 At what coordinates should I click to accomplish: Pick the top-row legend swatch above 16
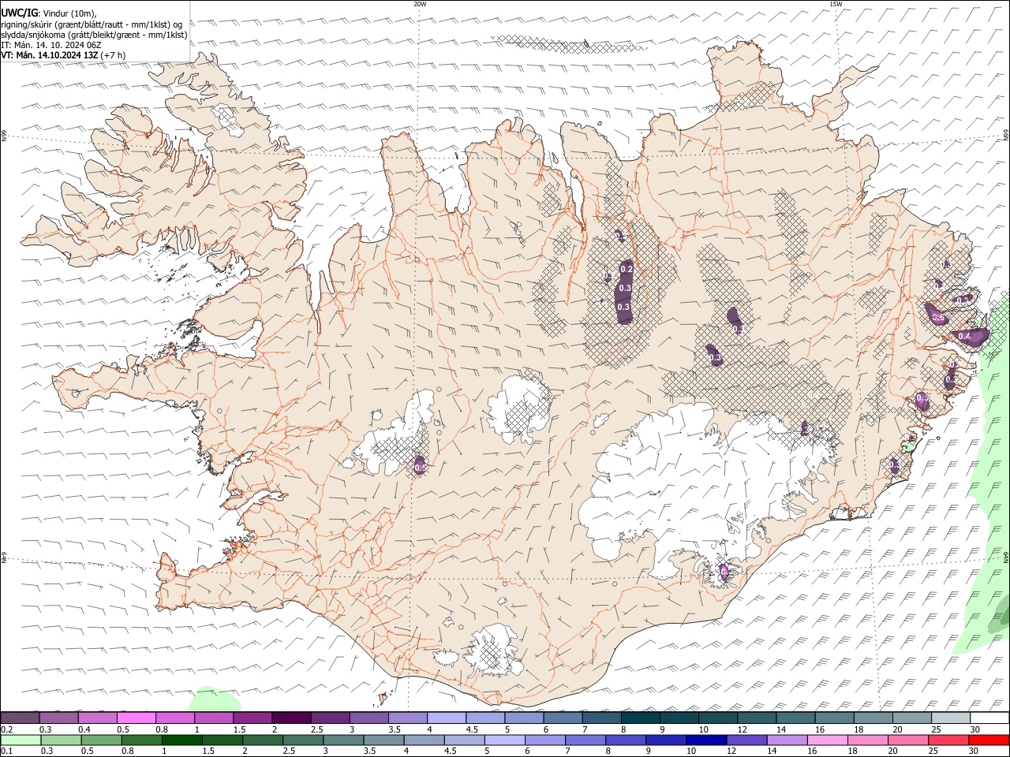(833, 718)
